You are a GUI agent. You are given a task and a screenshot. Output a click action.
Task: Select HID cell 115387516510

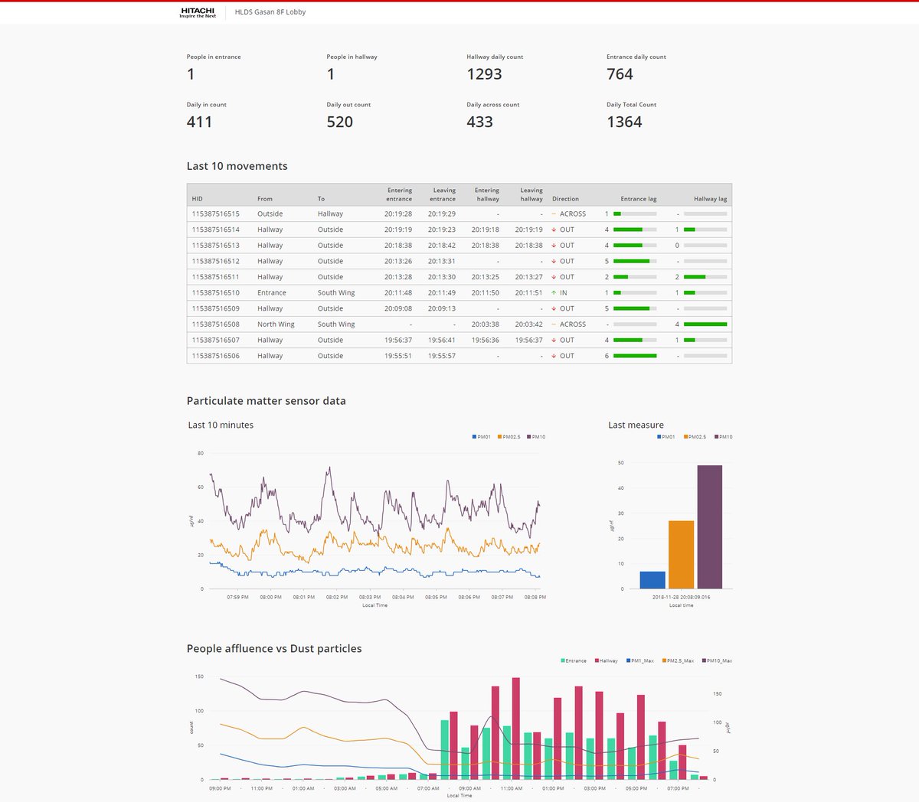point(216,293)
